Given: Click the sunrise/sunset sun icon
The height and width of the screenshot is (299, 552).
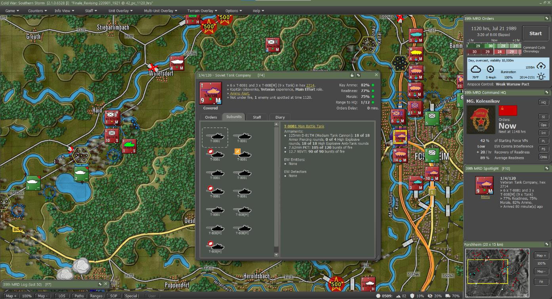Looking at the screenshot, I should tap(541, 77).
